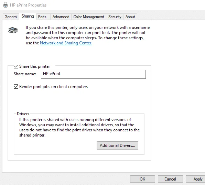The height and width of the screenshot is (185, 205).
Task: Open the Network and Sharing Center link
Action: click(66, 43)
